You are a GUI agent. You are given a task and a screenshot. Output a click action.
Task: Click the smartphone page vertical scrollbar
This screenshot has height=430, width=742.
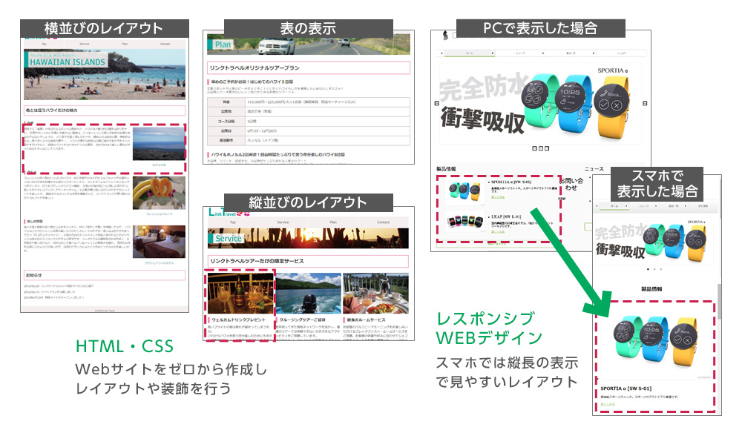coord(719,301)
